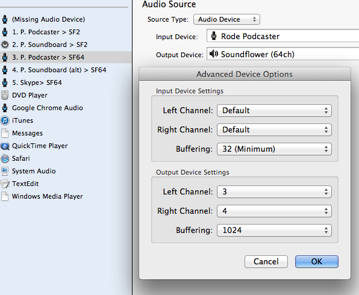This screenshot has height=295, width=359.
Task: Click the Cancel button
Action: click(266, 261)
